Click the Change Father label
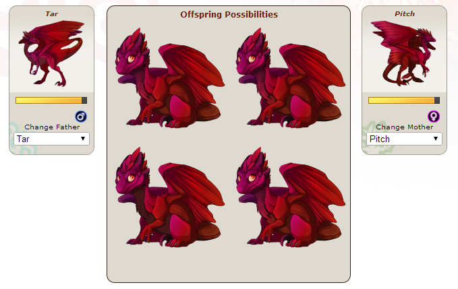This screenshot has height=289, width=458. (x=52, y=127)
